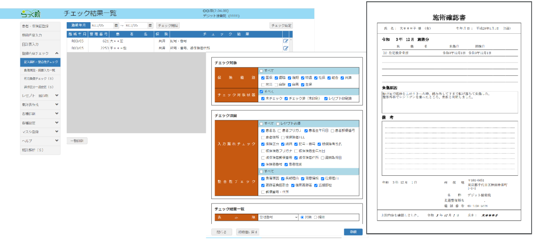This screenshot has height=241, width=533.
Task: Enable the 労災 insurance checkbox
Action: coord(262,85)
